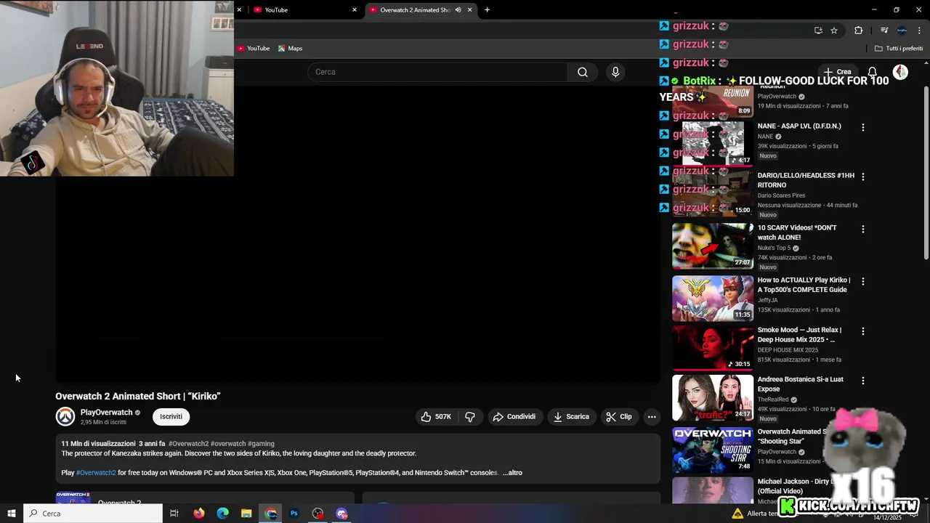Close the YouTube tab
Image resolution: width=930 pixels, height=523 pixels.
pos(355,9)
